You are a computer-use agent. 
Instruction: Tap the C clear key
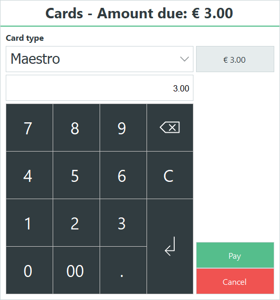[170, 175]
